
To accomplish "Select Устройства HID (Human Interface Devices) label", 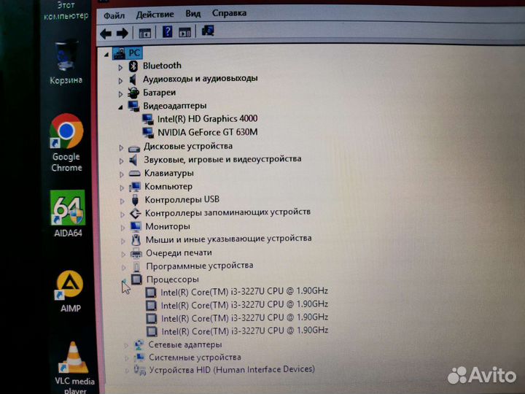I will 232,369.
